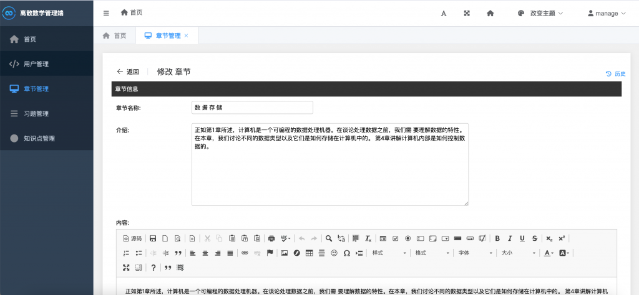Click the Remove Format icon
Viewport: 639px width, 295px height.
point(368,238)
